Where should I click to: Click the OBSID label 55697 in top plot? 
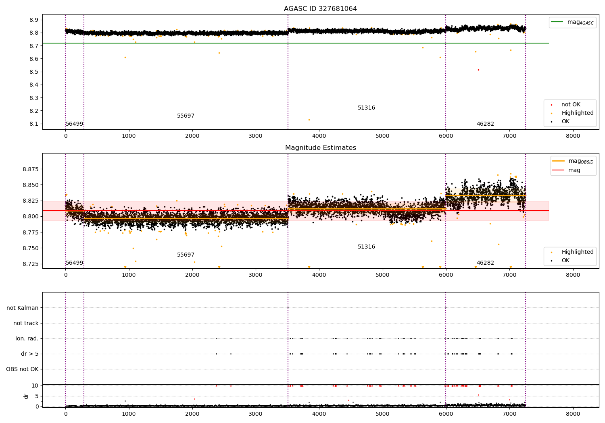186,116
